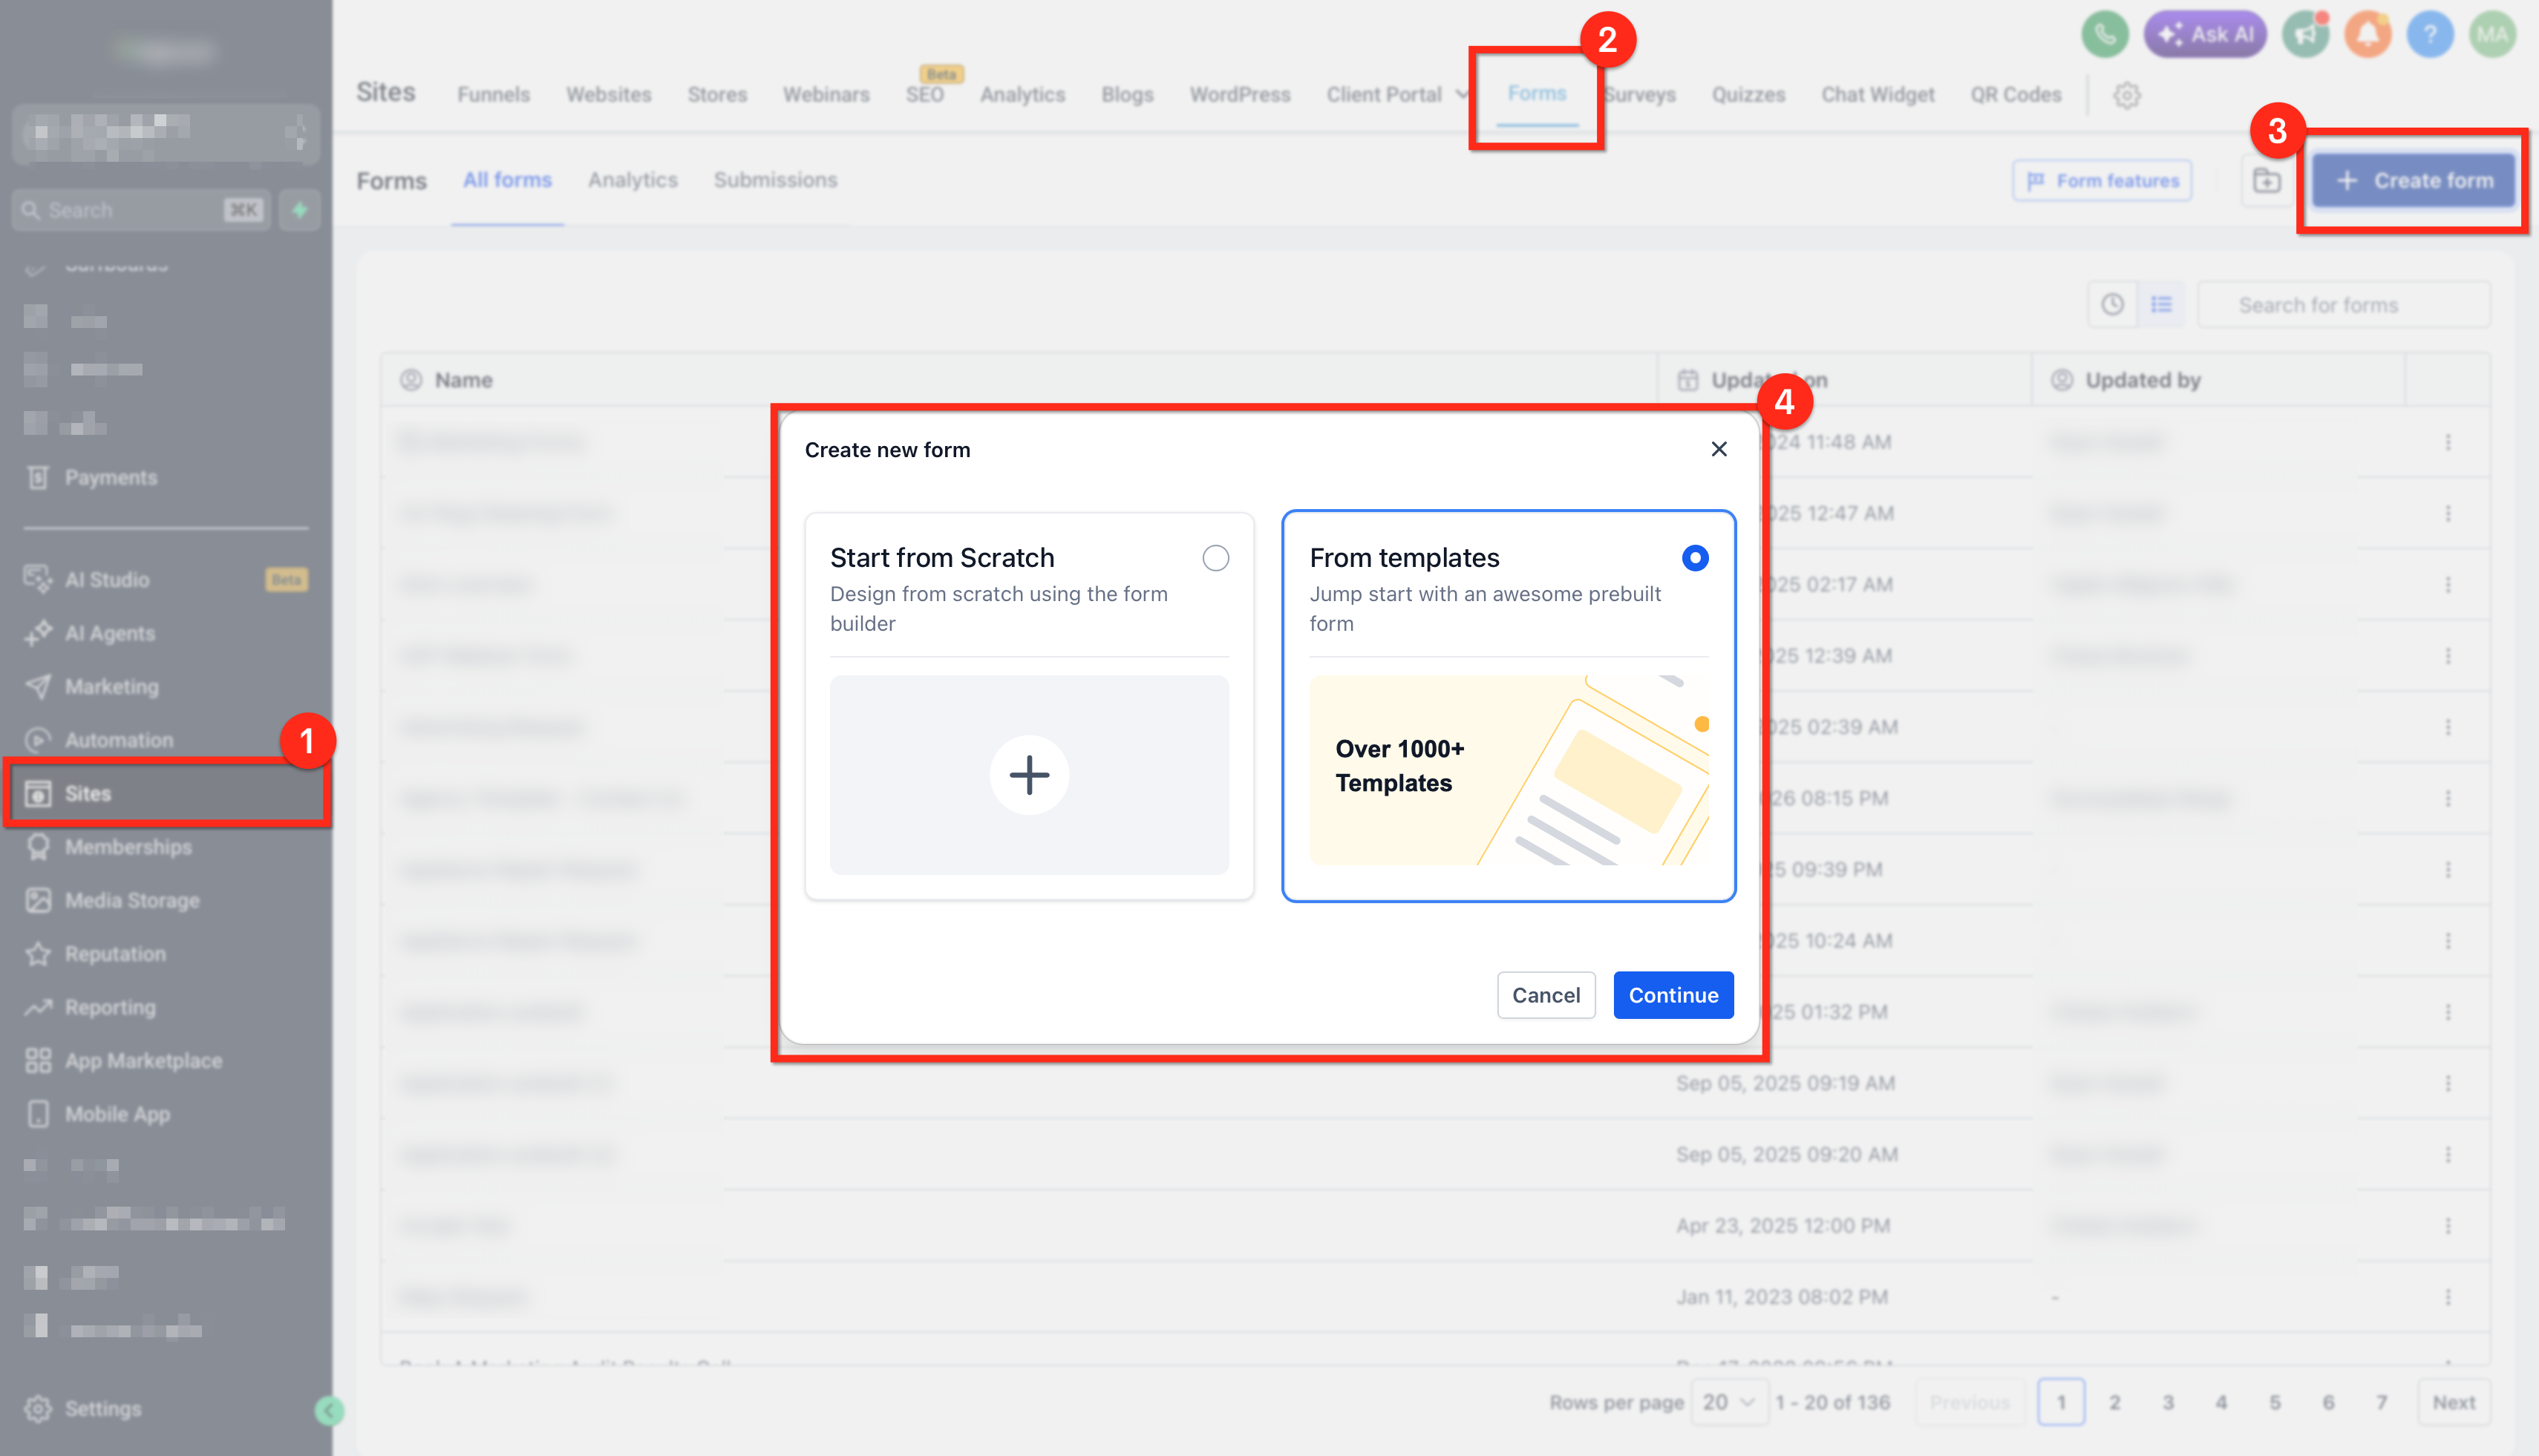Switch to the Submissions sub-tab
The height and width of the screenshot is (1456, 2539).
coord(775,180)
